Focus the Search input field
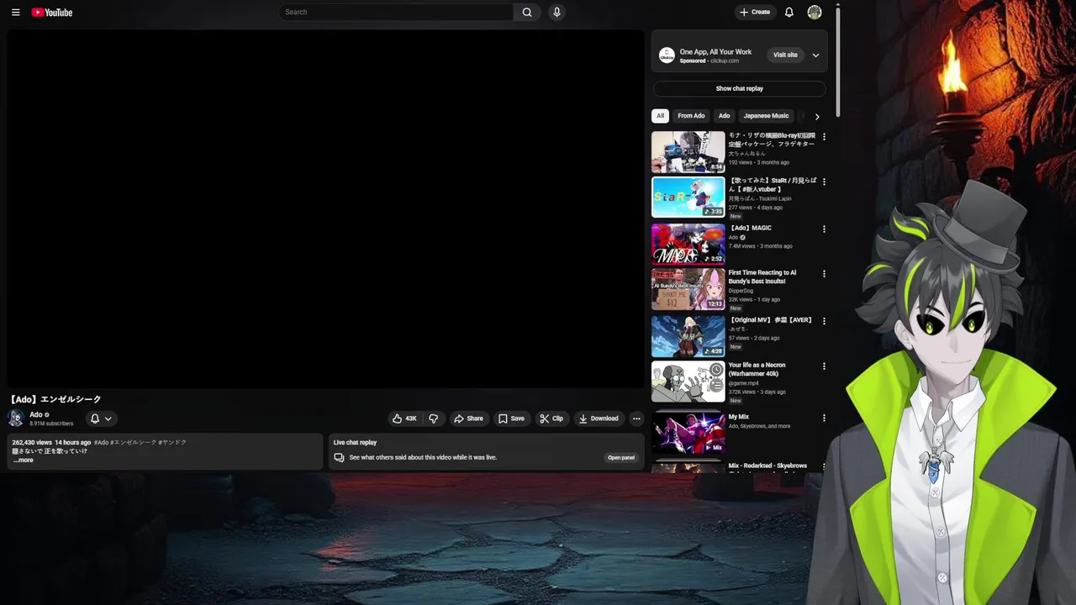The height and width of the screenshot is (605, 1076). (397, 13)
